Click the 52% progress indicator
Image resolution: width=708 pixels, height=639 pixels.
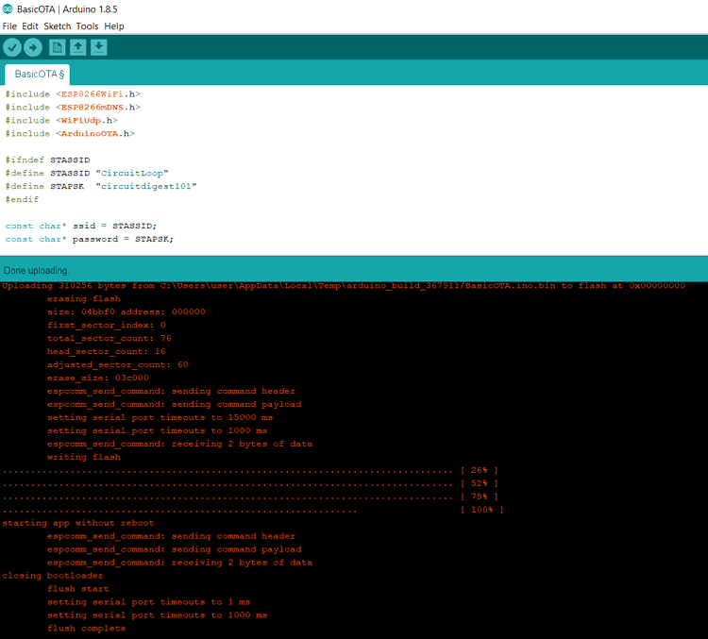(x=479, y=483)
